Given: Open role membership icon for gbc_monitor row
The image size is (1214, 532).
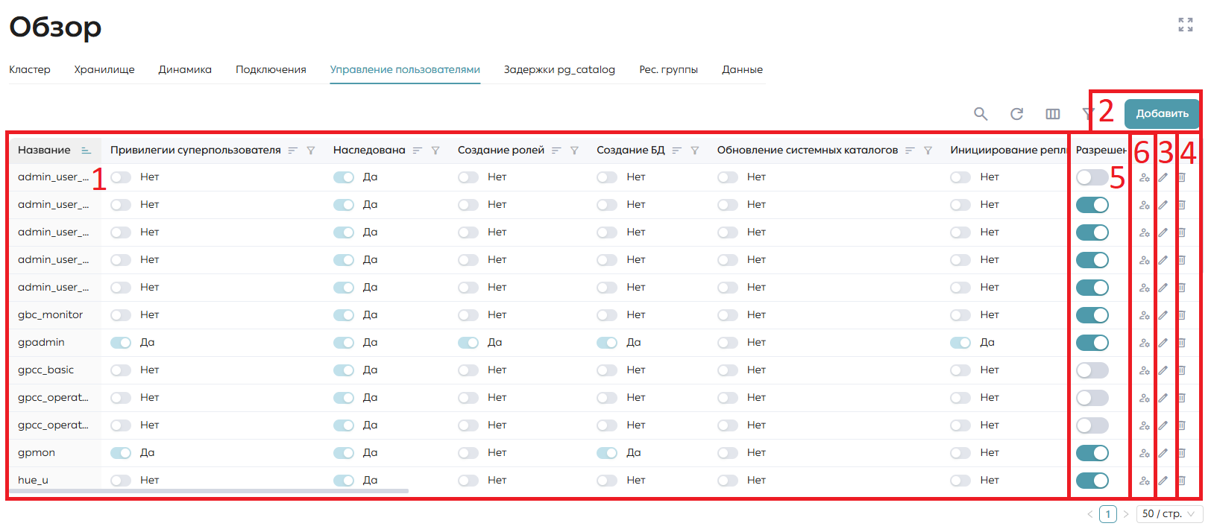Looking at the screenshot, I should [x=1145, y=315].
